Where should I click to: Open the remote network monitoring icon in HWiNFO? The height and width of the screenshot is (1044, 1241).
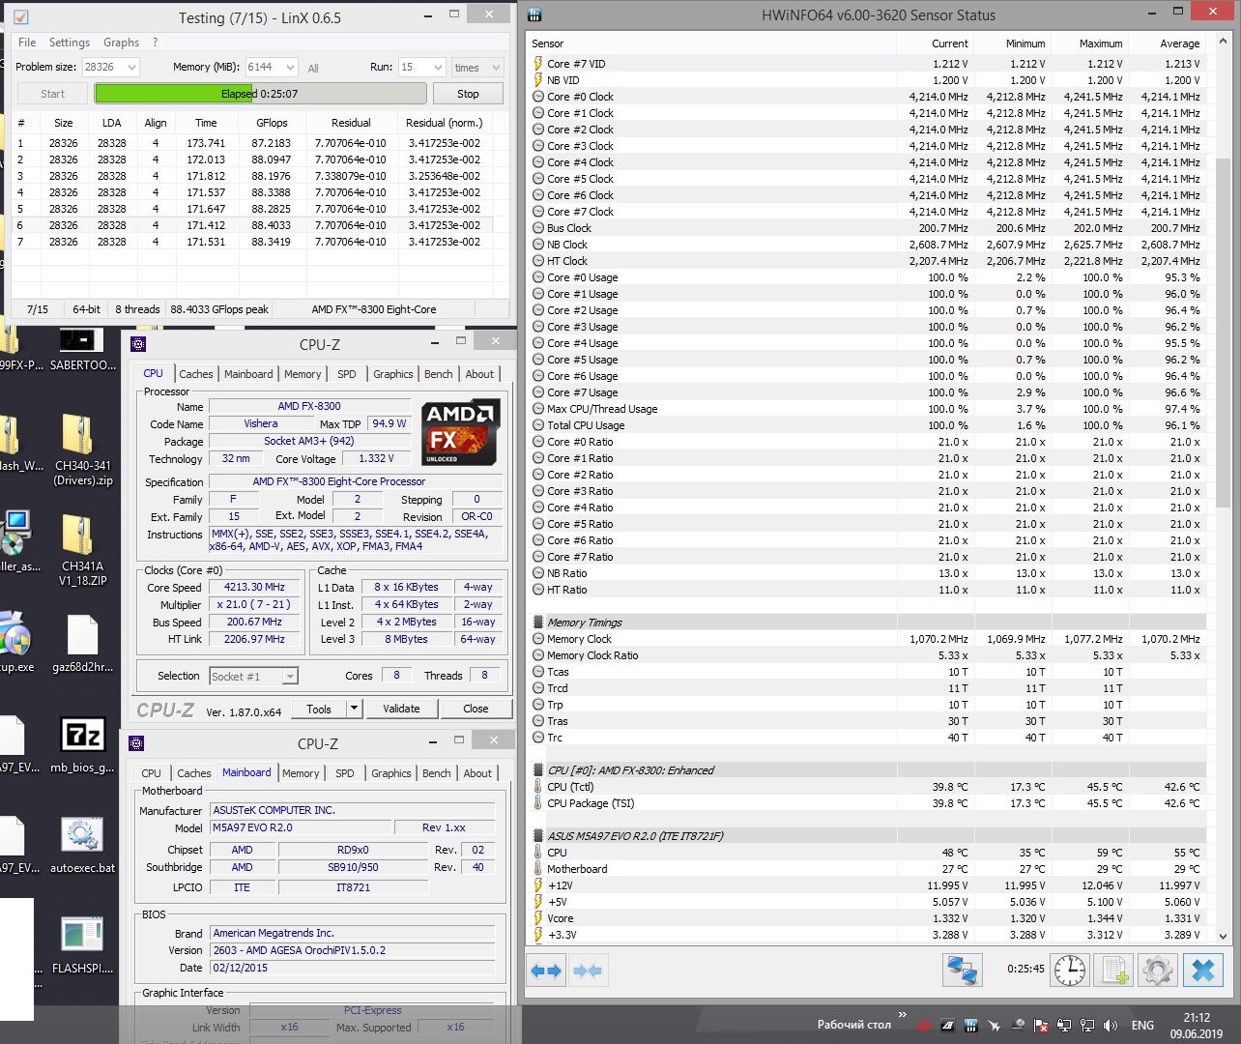(963, 970)
